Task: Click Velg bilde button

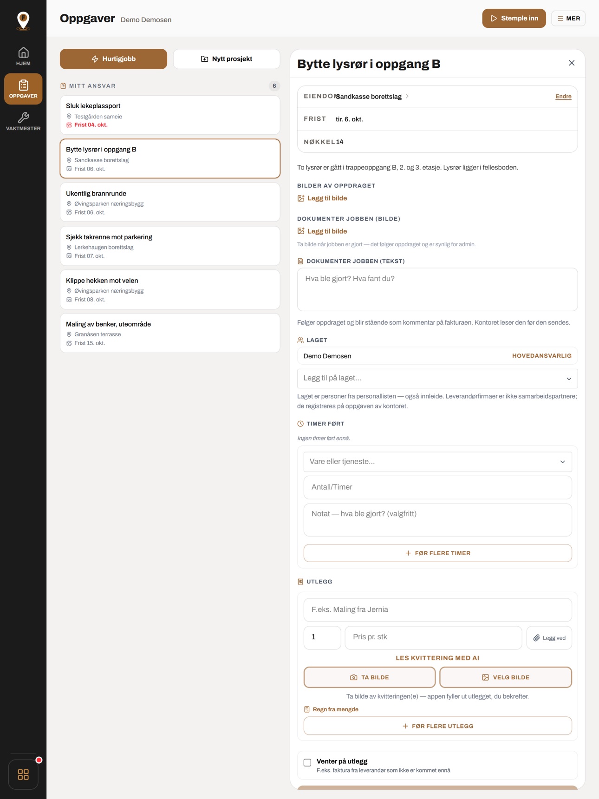Action: [x=506, y=677]
